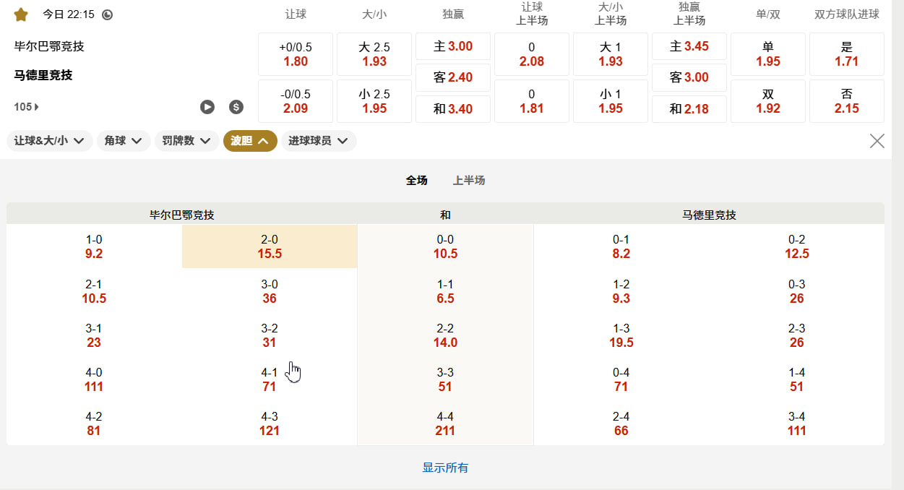The width and height of the screenshot is (904, 490).
Task: Choose away score 1-3 at 19.5
Action: (x=621, y=335)
